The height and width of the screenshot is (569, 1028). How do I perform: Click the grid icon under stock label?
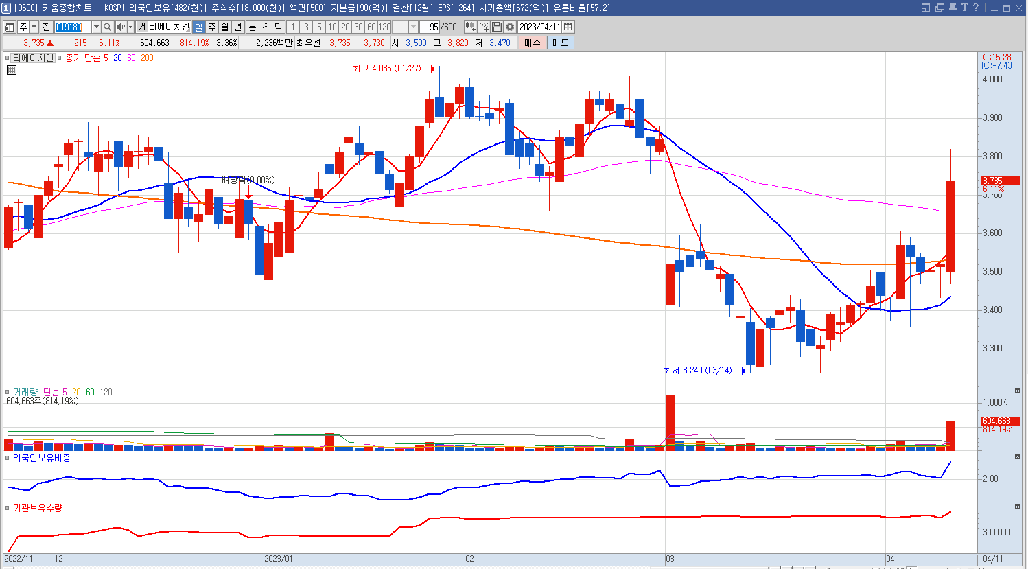(x=12, y=69)
